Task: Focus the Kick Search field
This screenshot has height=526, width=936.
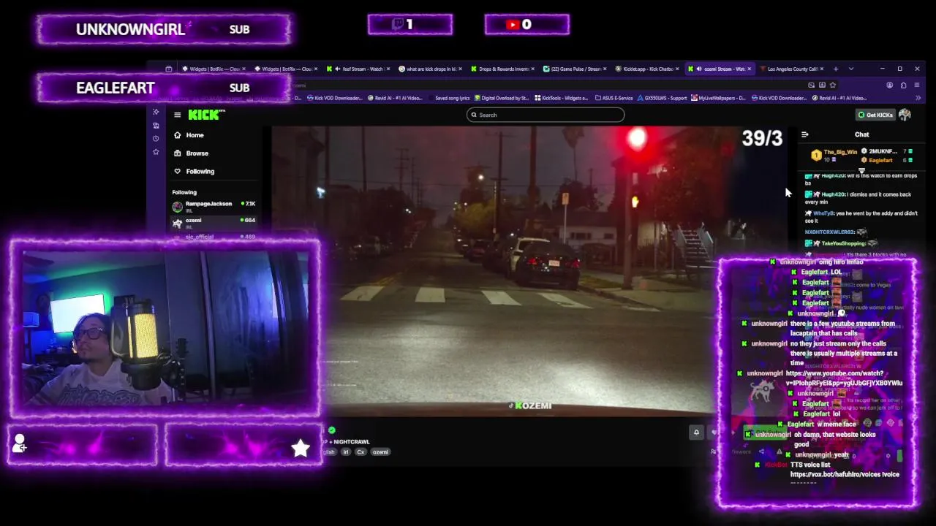Action: tap(546, 115)
